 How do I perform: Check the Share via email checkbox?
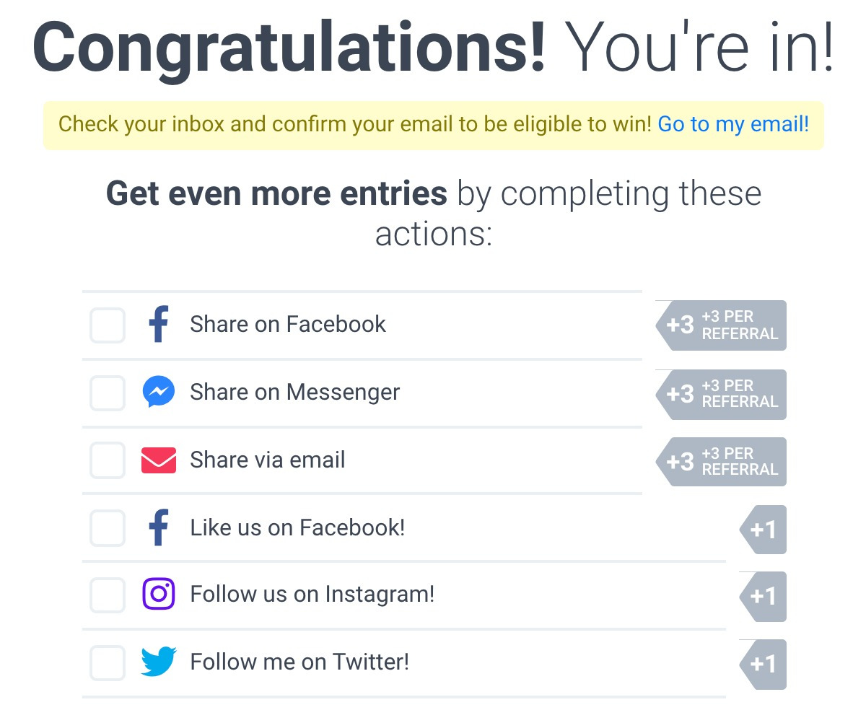pos(107,460)
